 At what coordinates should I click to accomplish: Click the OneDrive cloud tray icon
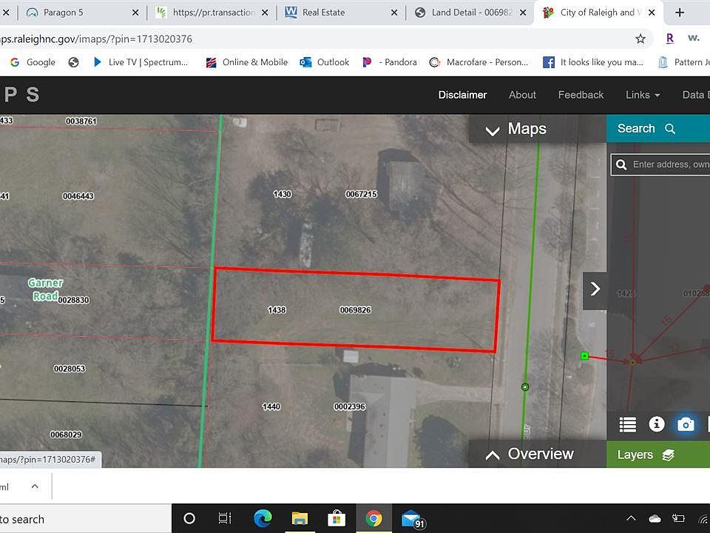[654, 518]
